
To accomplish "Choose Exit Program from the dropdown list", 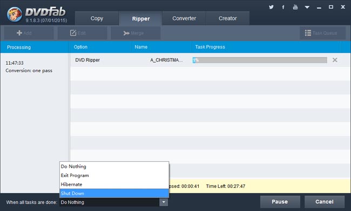I will pyautogui.click(x=114, y=175).
